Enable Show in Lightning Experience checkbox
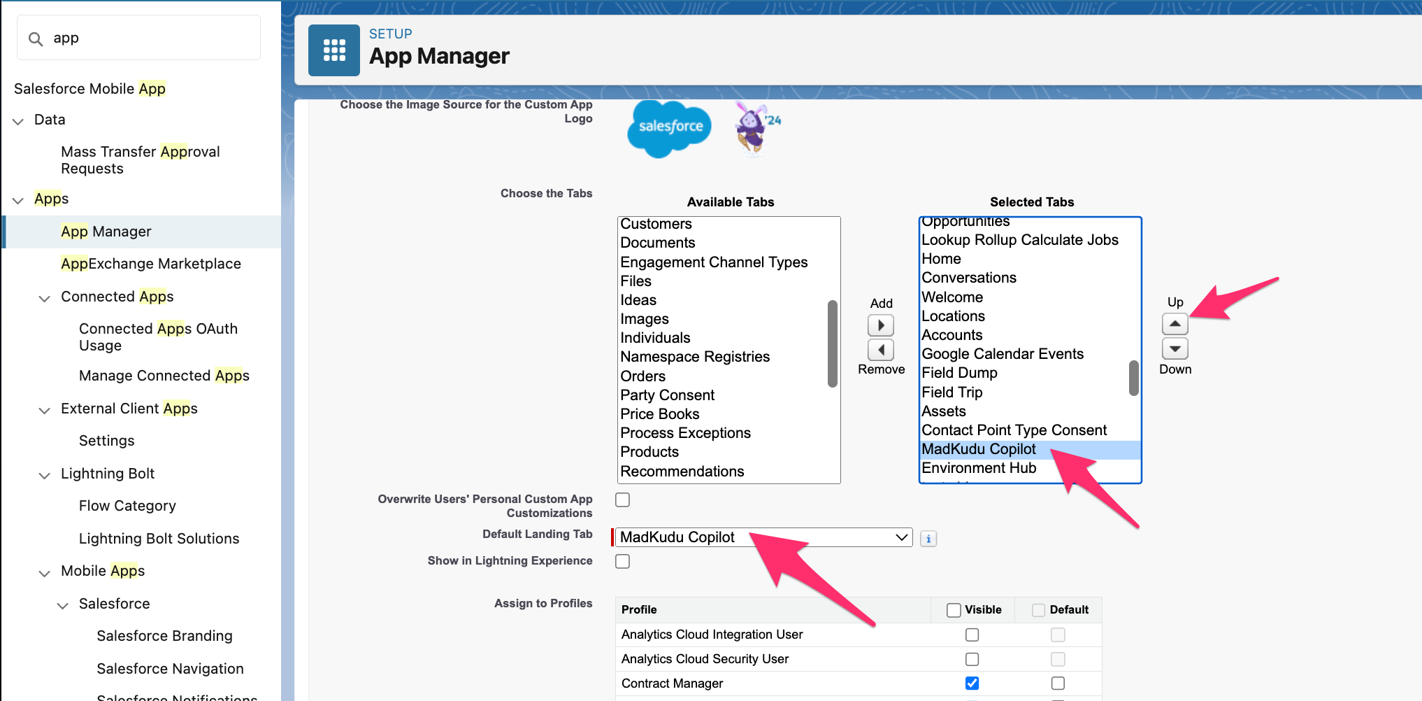 (622, 561)
